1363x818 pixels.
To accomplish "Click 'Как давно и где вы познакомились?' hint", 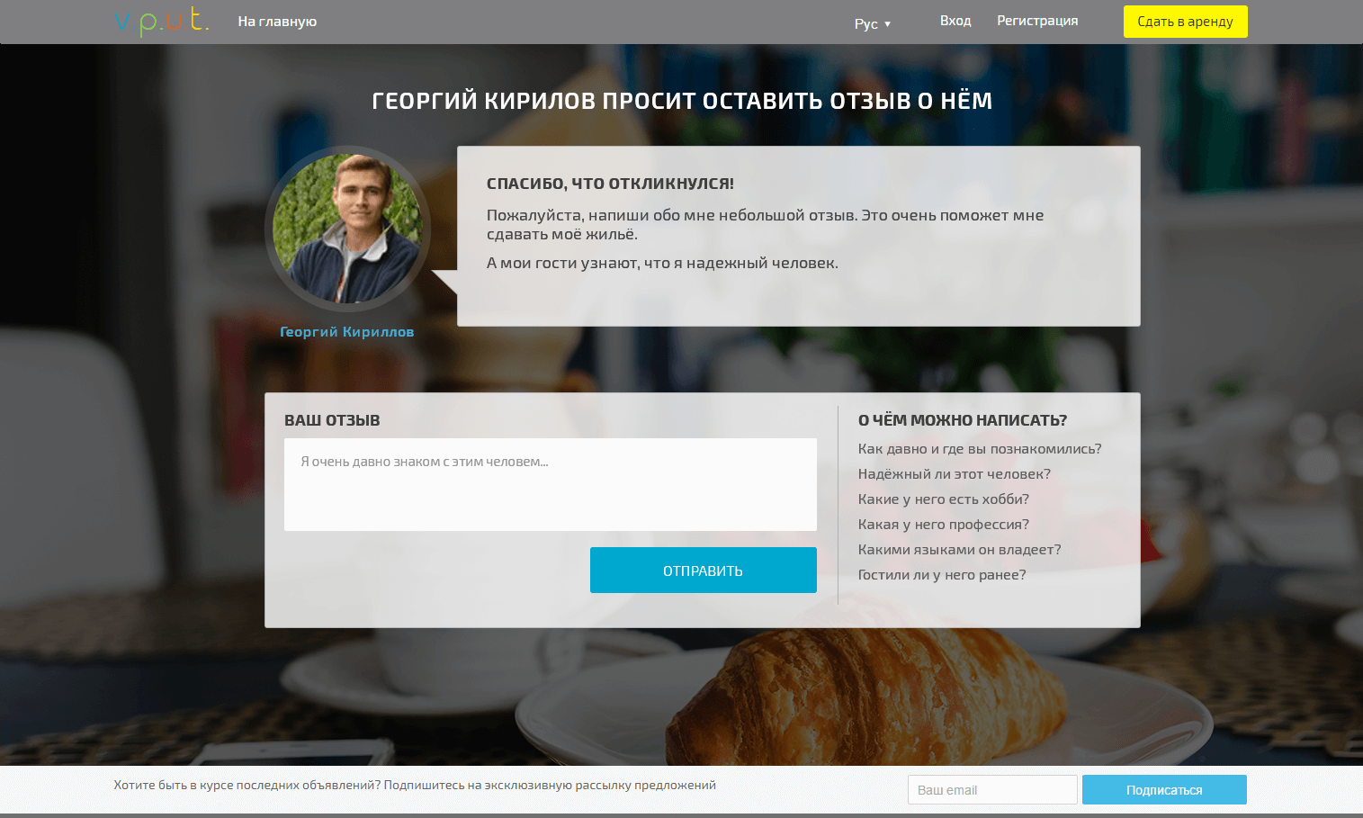I will click(980, 449).
